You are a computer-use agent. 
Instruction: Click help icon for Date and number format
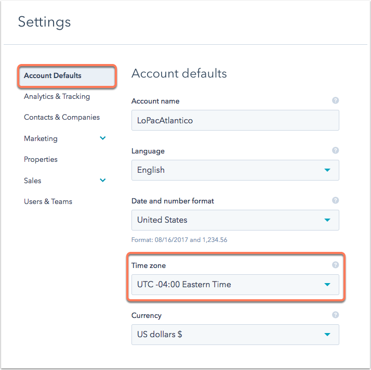coord(335,200)
